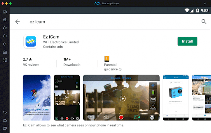The height and width of the screenshot is (133, 211).
Task: Open the skier Control.View.Share screenshot
Action: click(37, 98)
